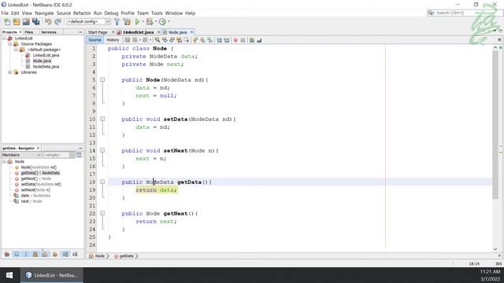Toggle Rectangular Selection in editor toolbar

coord(187,40)
